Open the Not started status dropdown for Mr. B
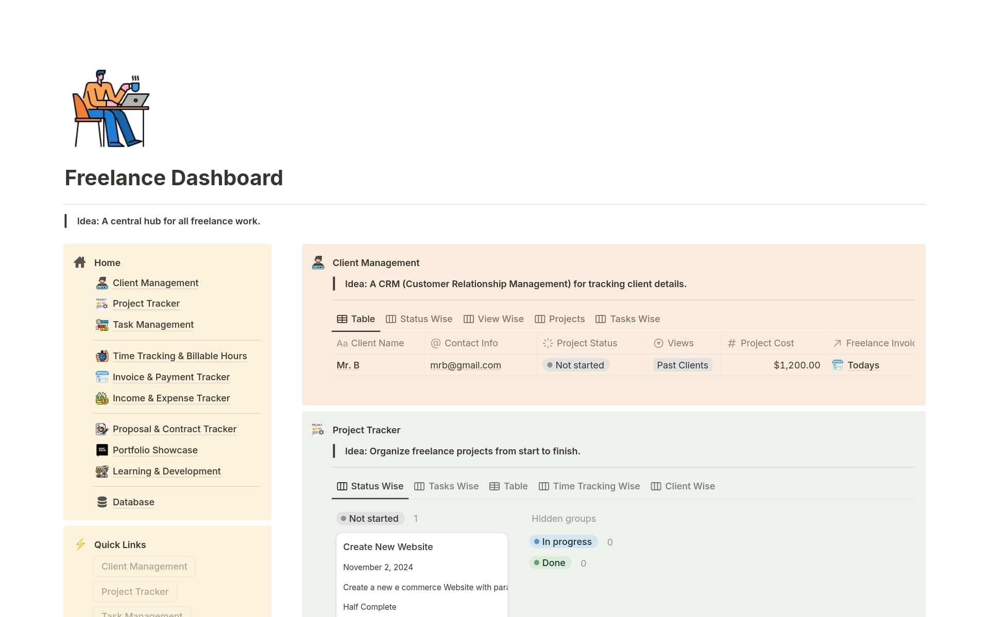The width and height of the screenshot is (989, 617). click(x=575, y=365)
